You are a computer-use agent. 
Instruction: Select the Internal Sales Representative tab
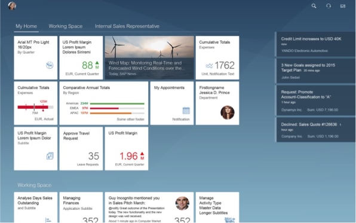point(127,26)
